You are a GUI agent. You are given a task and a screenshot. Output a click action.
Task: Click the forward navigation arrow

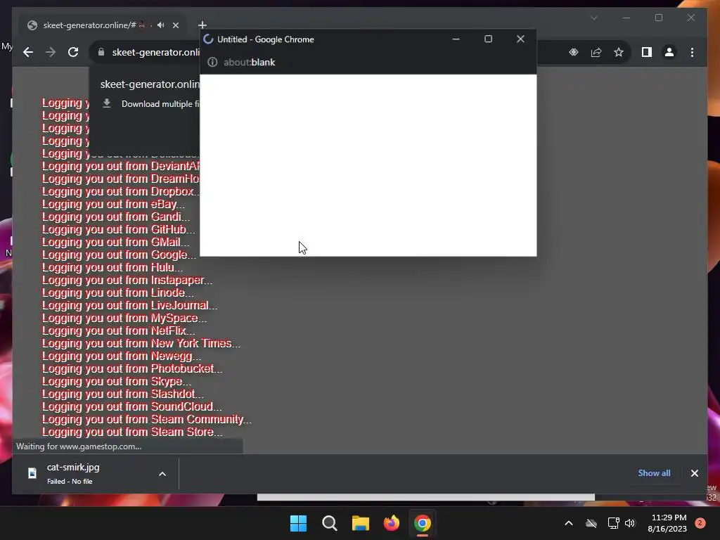coord(51,52)
